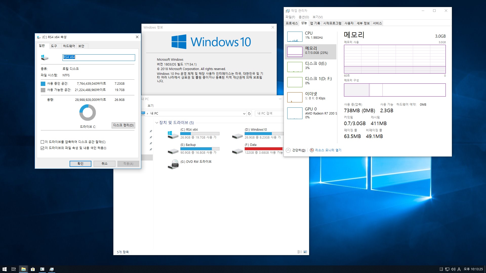Click the Task Manager title bar icon
The image size is (486, 273).
288,11
